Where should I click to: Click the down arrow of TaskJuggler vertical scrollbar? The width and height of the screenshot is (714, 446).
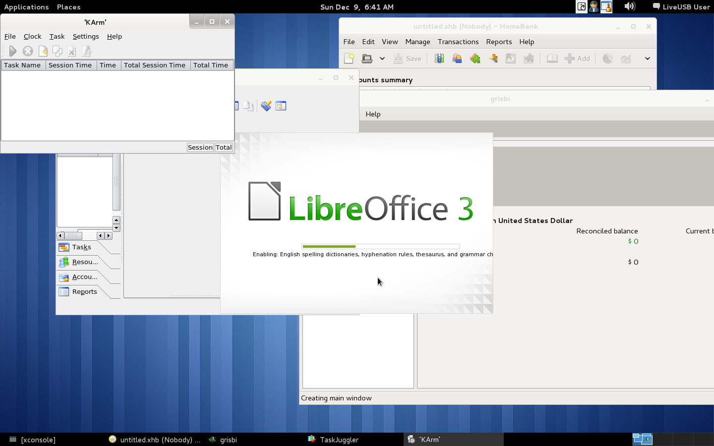click(117, 228)
